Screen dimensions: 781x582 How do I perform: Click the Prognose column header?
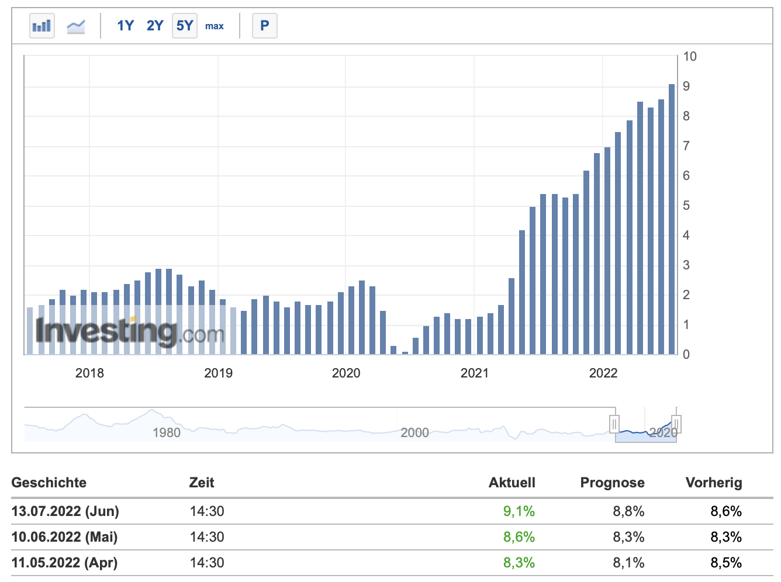tap(612, 483)
